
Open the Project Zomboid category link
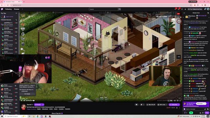click(x=31, y=109)
